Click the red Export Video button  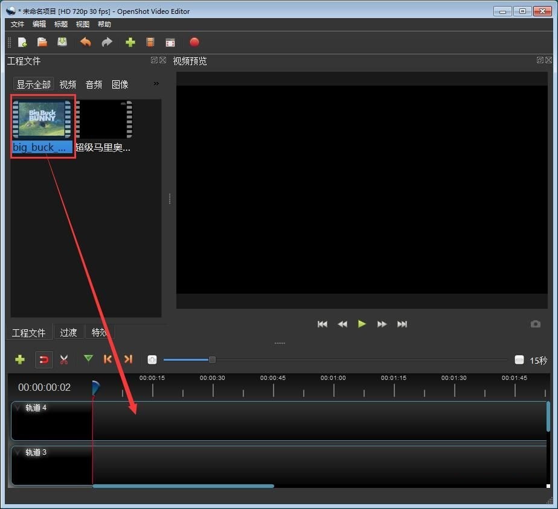pos(194,42)
